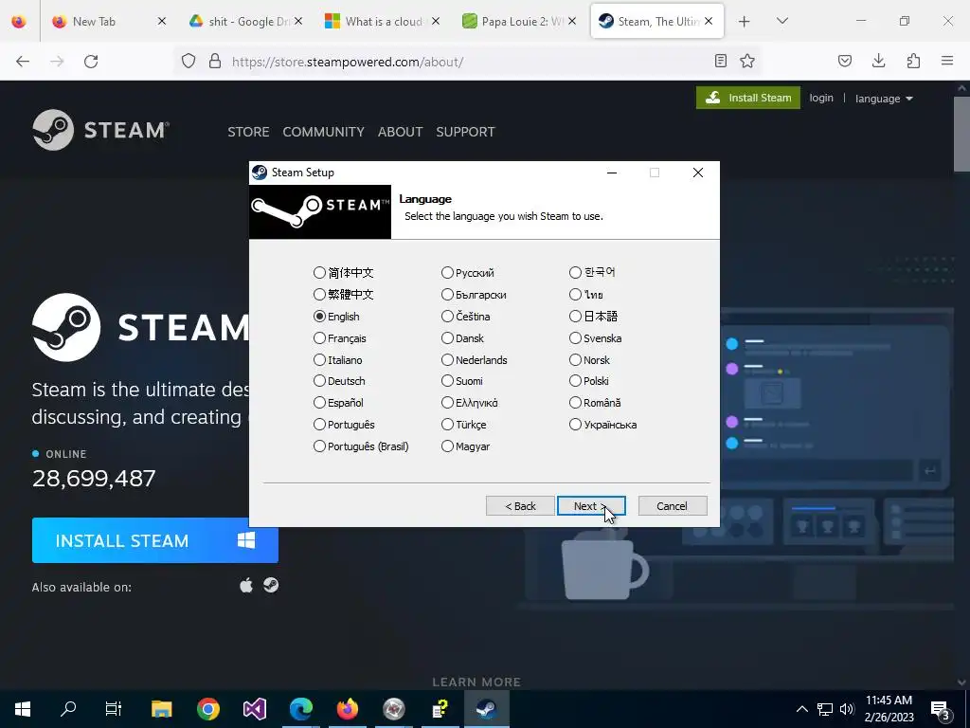This screenshot has height=728, width=970.
Task: Select the Română language option
Action: click(595, 402)
